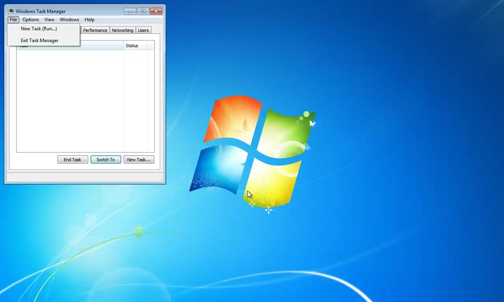
Task: Click the Task Manager title bar icon
Action: point(11,11)
